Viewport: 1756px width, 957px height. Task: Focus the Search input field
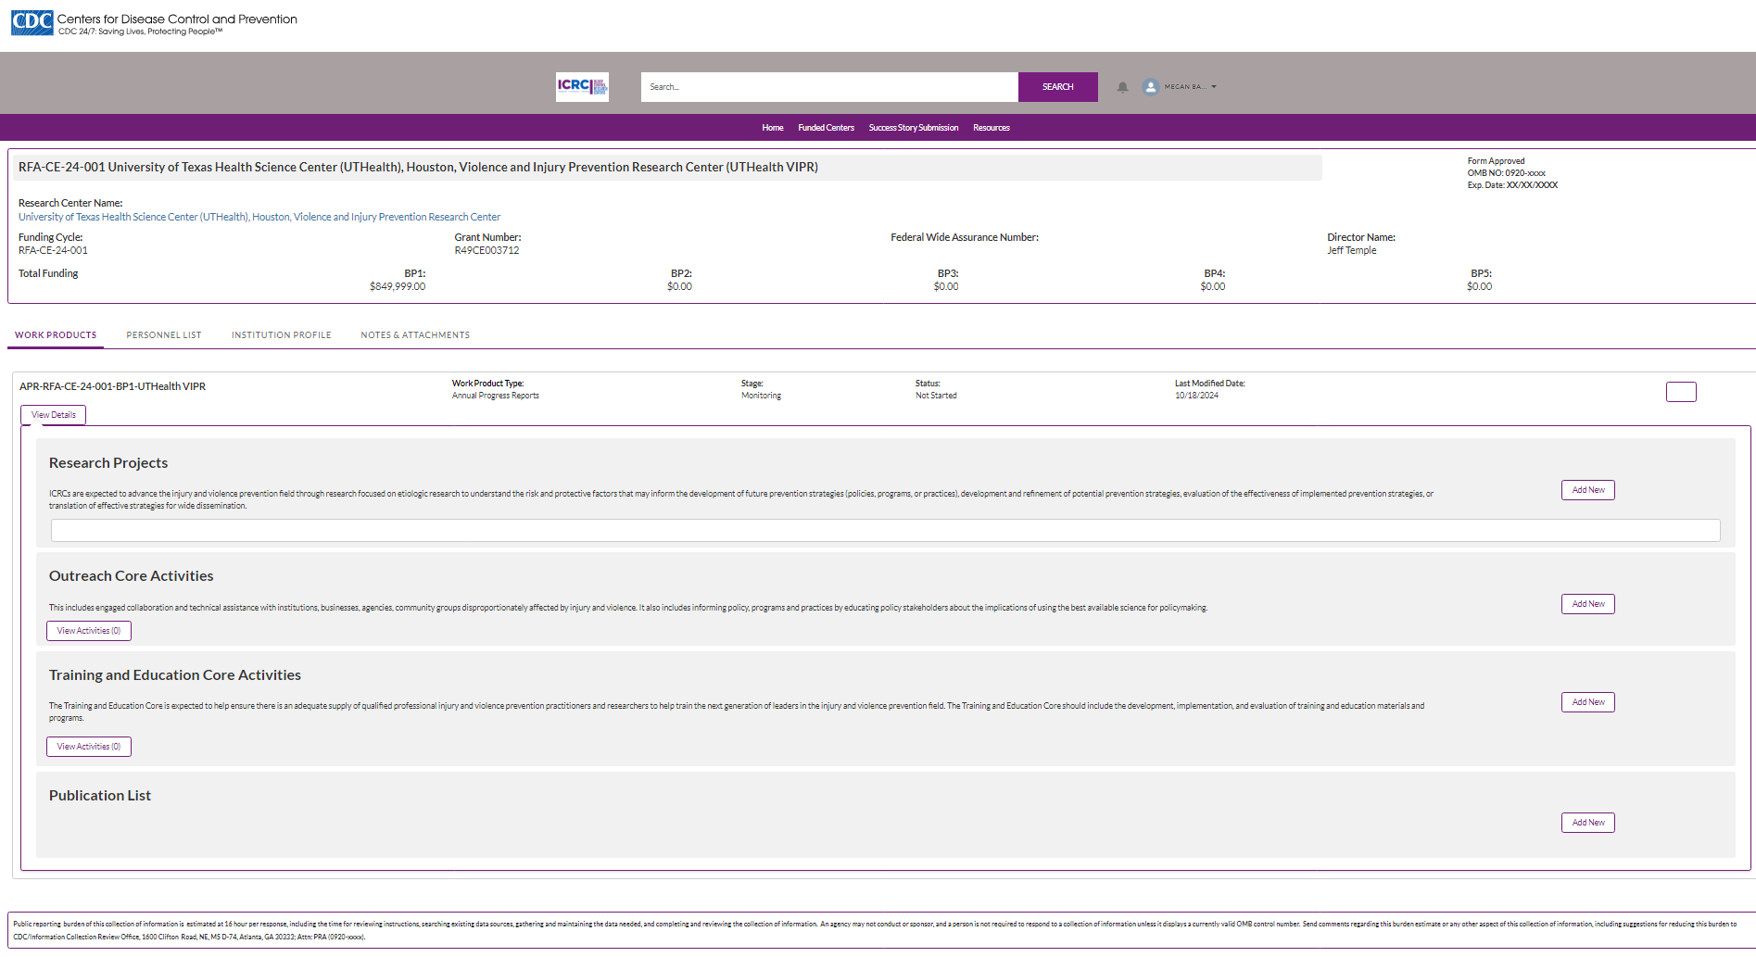tap(829, 87)
